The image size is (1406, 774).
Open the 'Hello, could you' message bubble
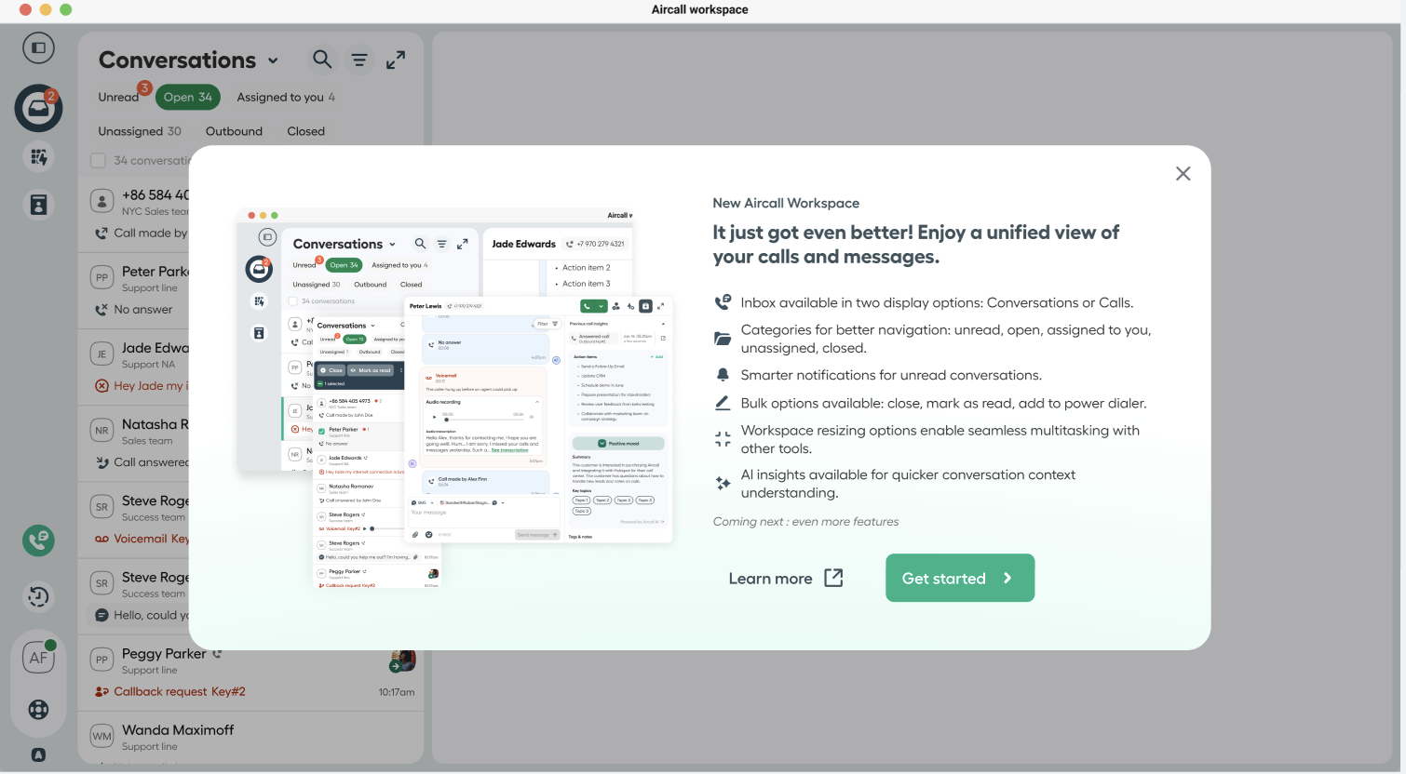tap(142, 615)
